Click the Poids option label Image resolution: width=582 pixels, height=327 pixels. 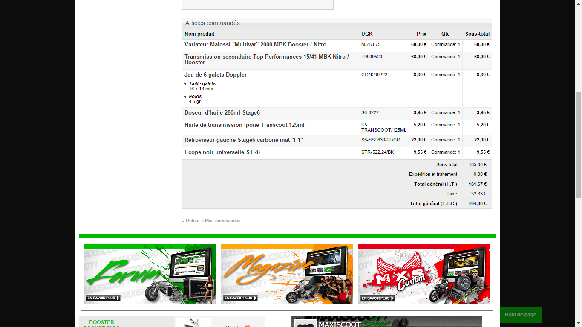(196, 96)
